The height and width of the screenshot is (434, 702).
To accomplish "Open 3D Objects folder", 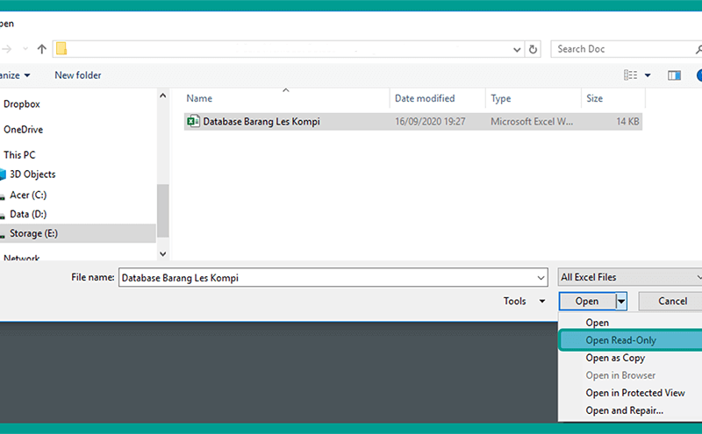I will coord(32,174).
